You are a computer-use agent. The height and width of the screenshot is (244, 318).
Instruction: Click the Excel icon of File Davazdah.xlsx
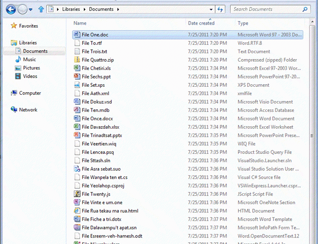click(77, 127)
